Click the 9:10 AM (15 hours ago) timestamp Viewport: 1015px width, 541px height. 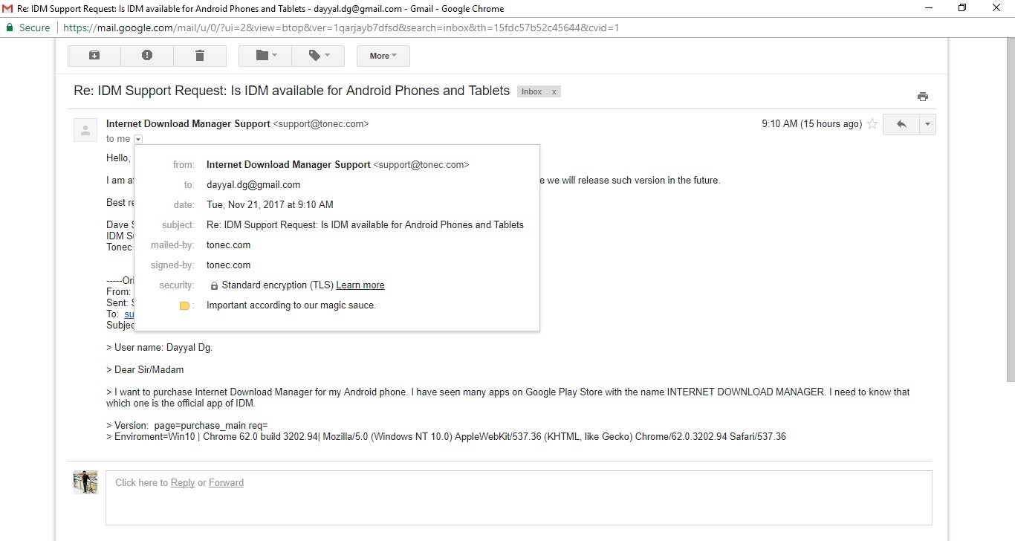811,124
